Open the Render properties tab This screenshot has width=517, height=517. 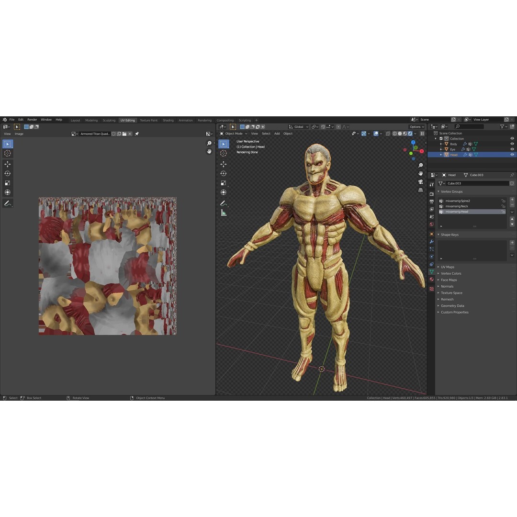coord(432,194)
